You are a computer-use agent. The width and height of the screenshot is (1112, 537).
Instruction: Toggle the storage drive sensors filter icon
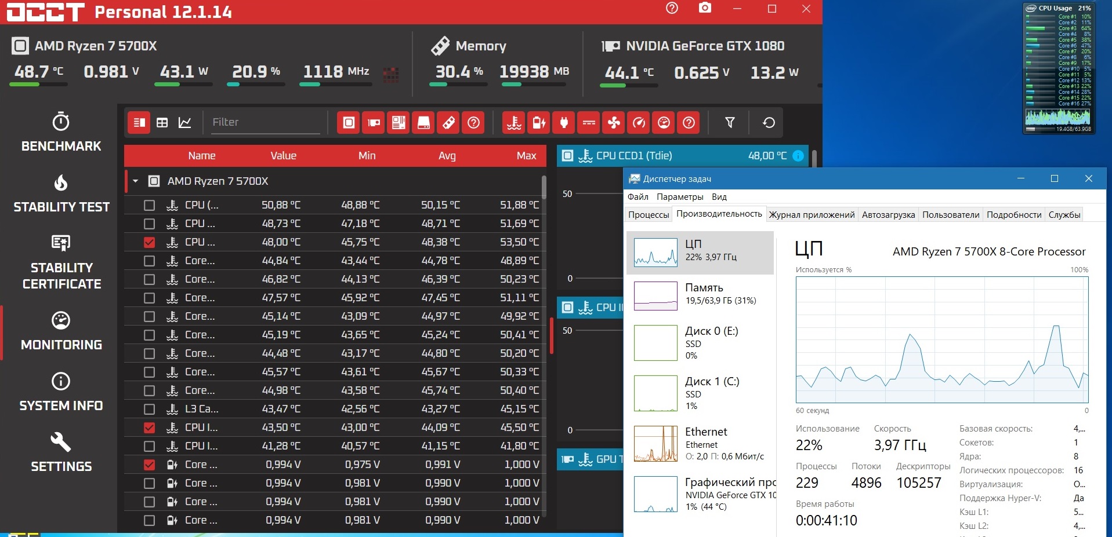(x=424, y=122)
